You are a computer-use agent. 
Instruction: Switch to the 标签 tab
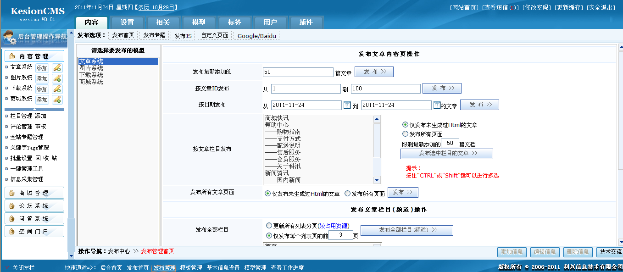point(235,22)
